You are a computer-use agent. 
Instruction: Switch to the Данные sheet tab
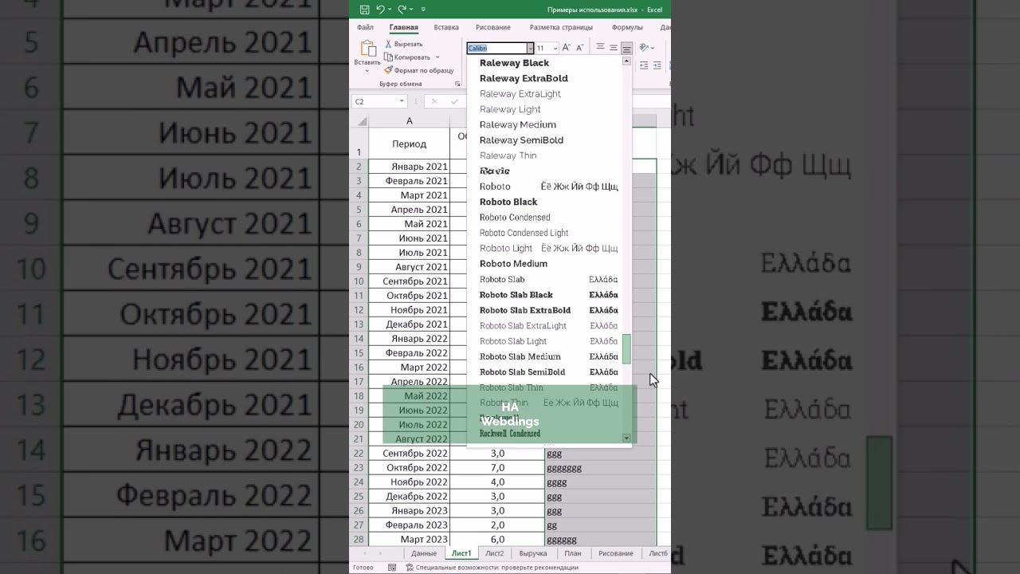424,553
